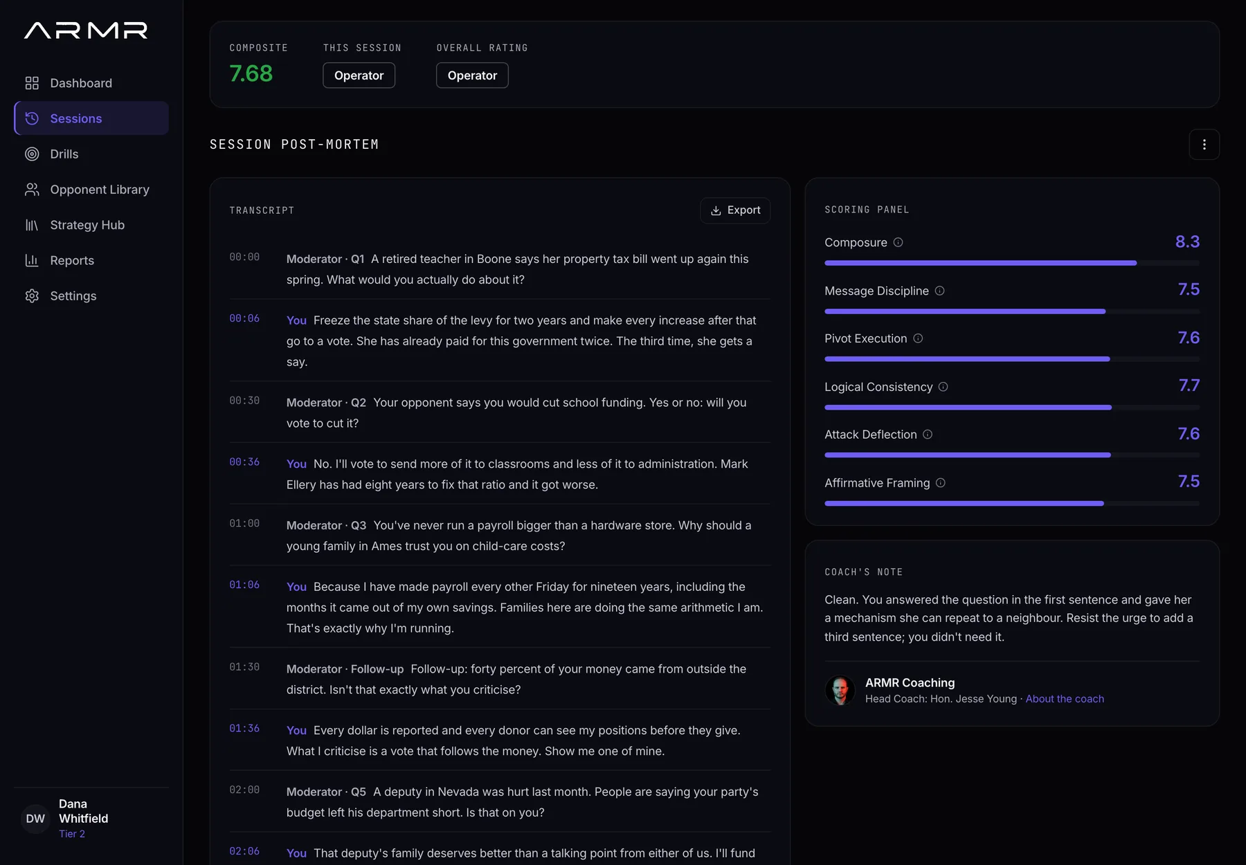The width and height of the screenshot is (1246, 865).
Task: Open the three-dot post-mortem options menu
Action: [x=1204, y=145]
